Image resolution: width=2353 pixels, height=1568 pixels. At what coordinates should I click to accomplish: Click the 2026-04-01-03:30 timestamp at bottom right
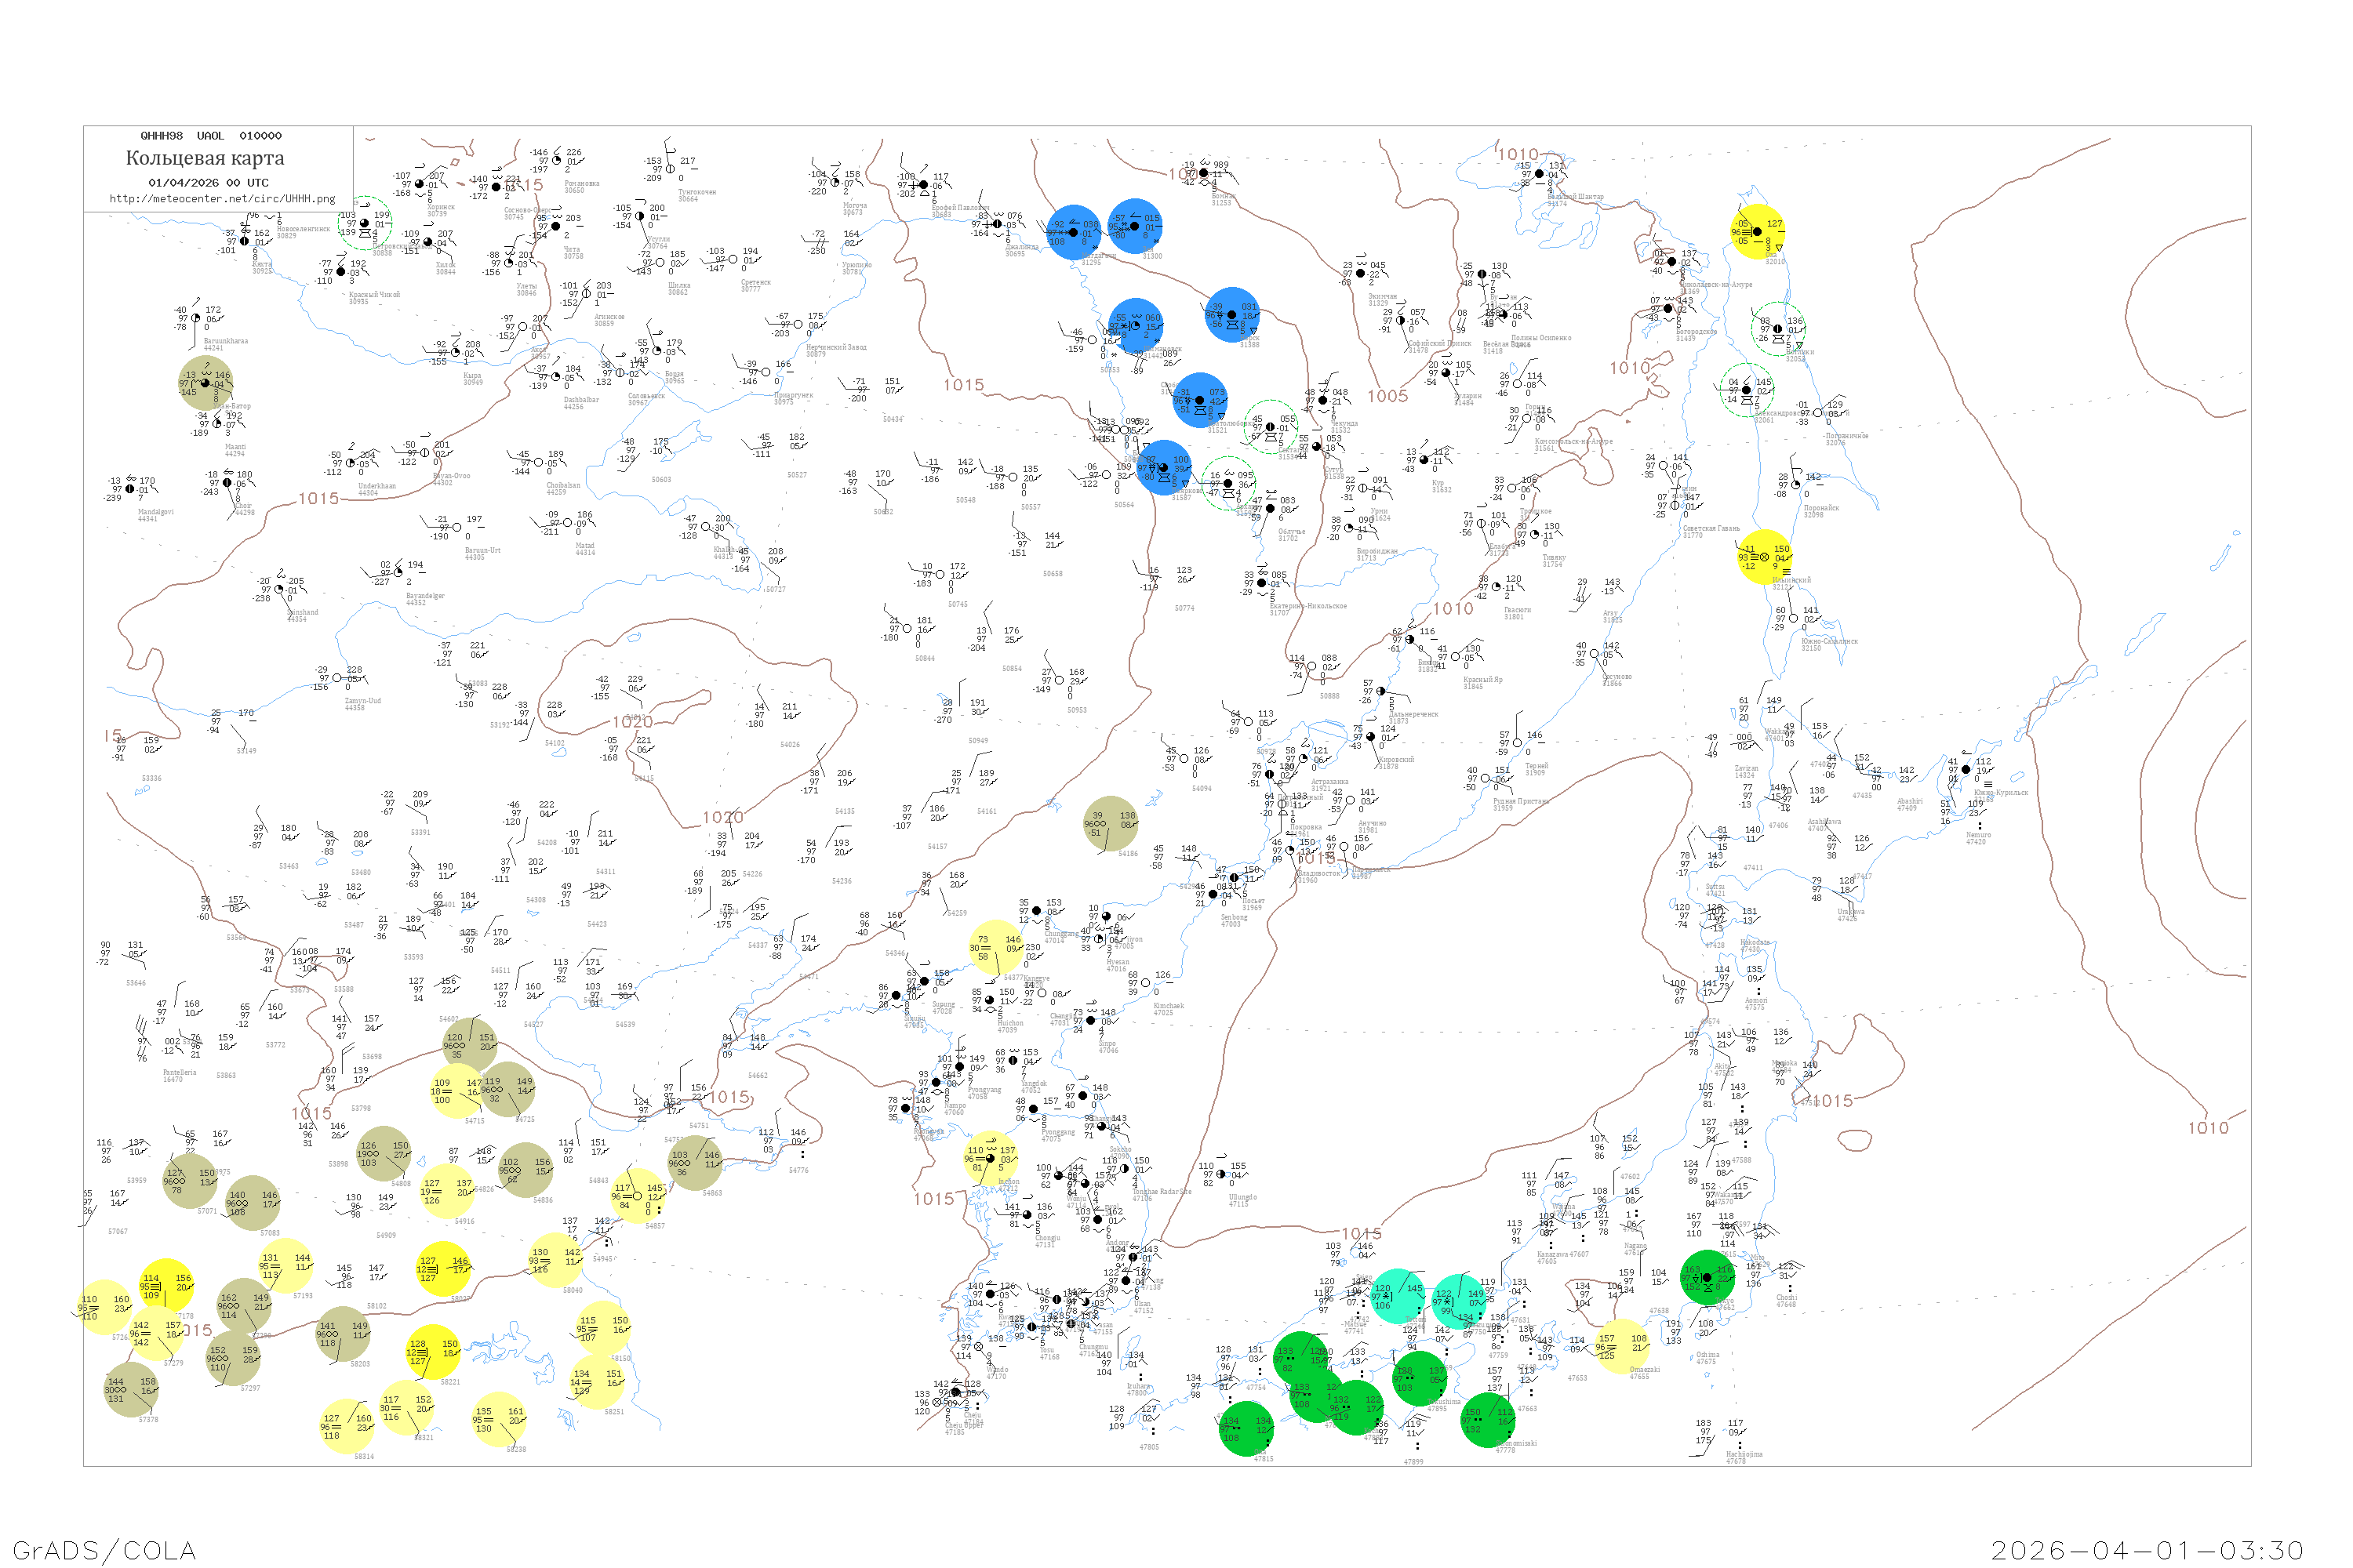[2146, 1550]
